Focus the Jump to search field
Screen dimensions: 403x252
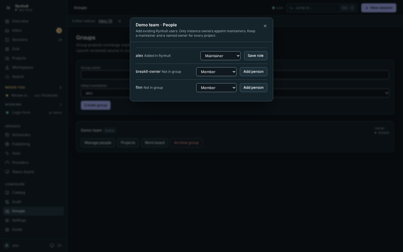[x=322, y=8]
